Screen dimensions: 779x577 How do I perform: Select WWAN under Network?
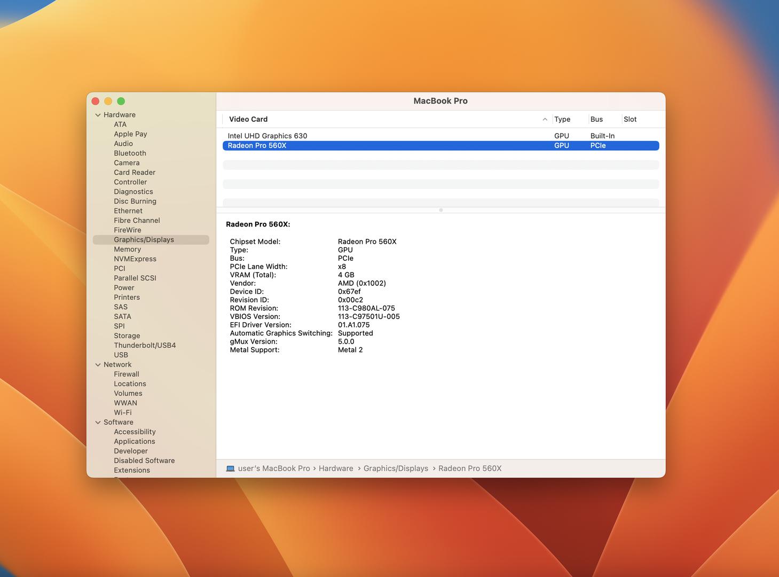(125, 403)
